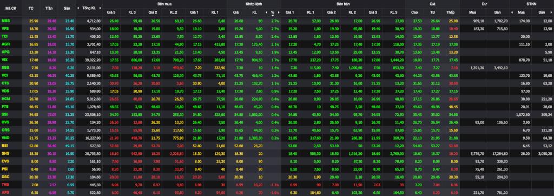The width and height of the screenshot is (554, 196).
Task: Click the Cao high price header
Action: (x=414, y=12)
